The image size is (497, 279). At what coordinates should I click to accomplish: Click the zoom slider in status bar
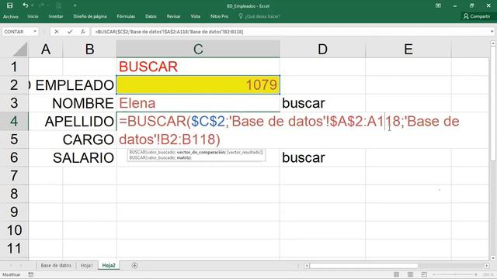tap(455, 274)
